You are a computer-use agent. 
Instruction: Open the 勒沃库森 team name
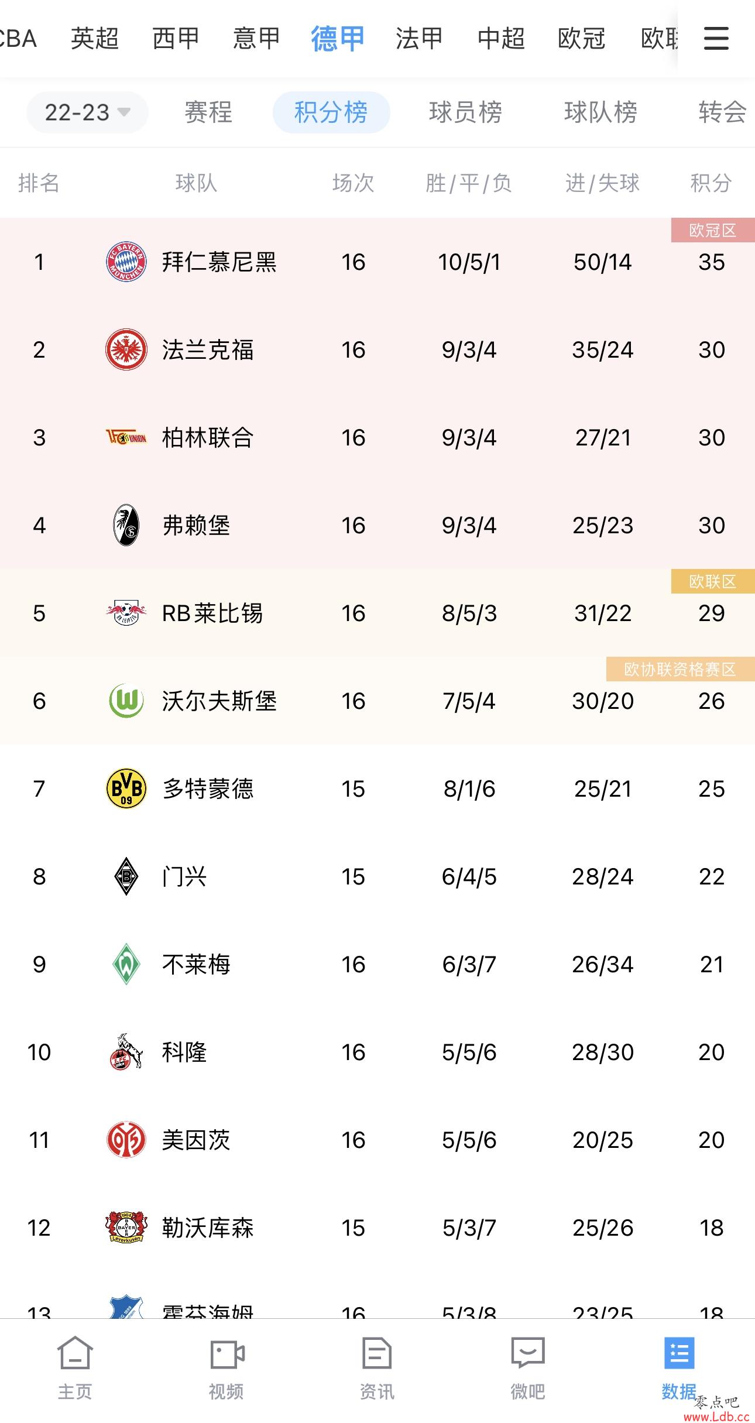point(208,1227)
